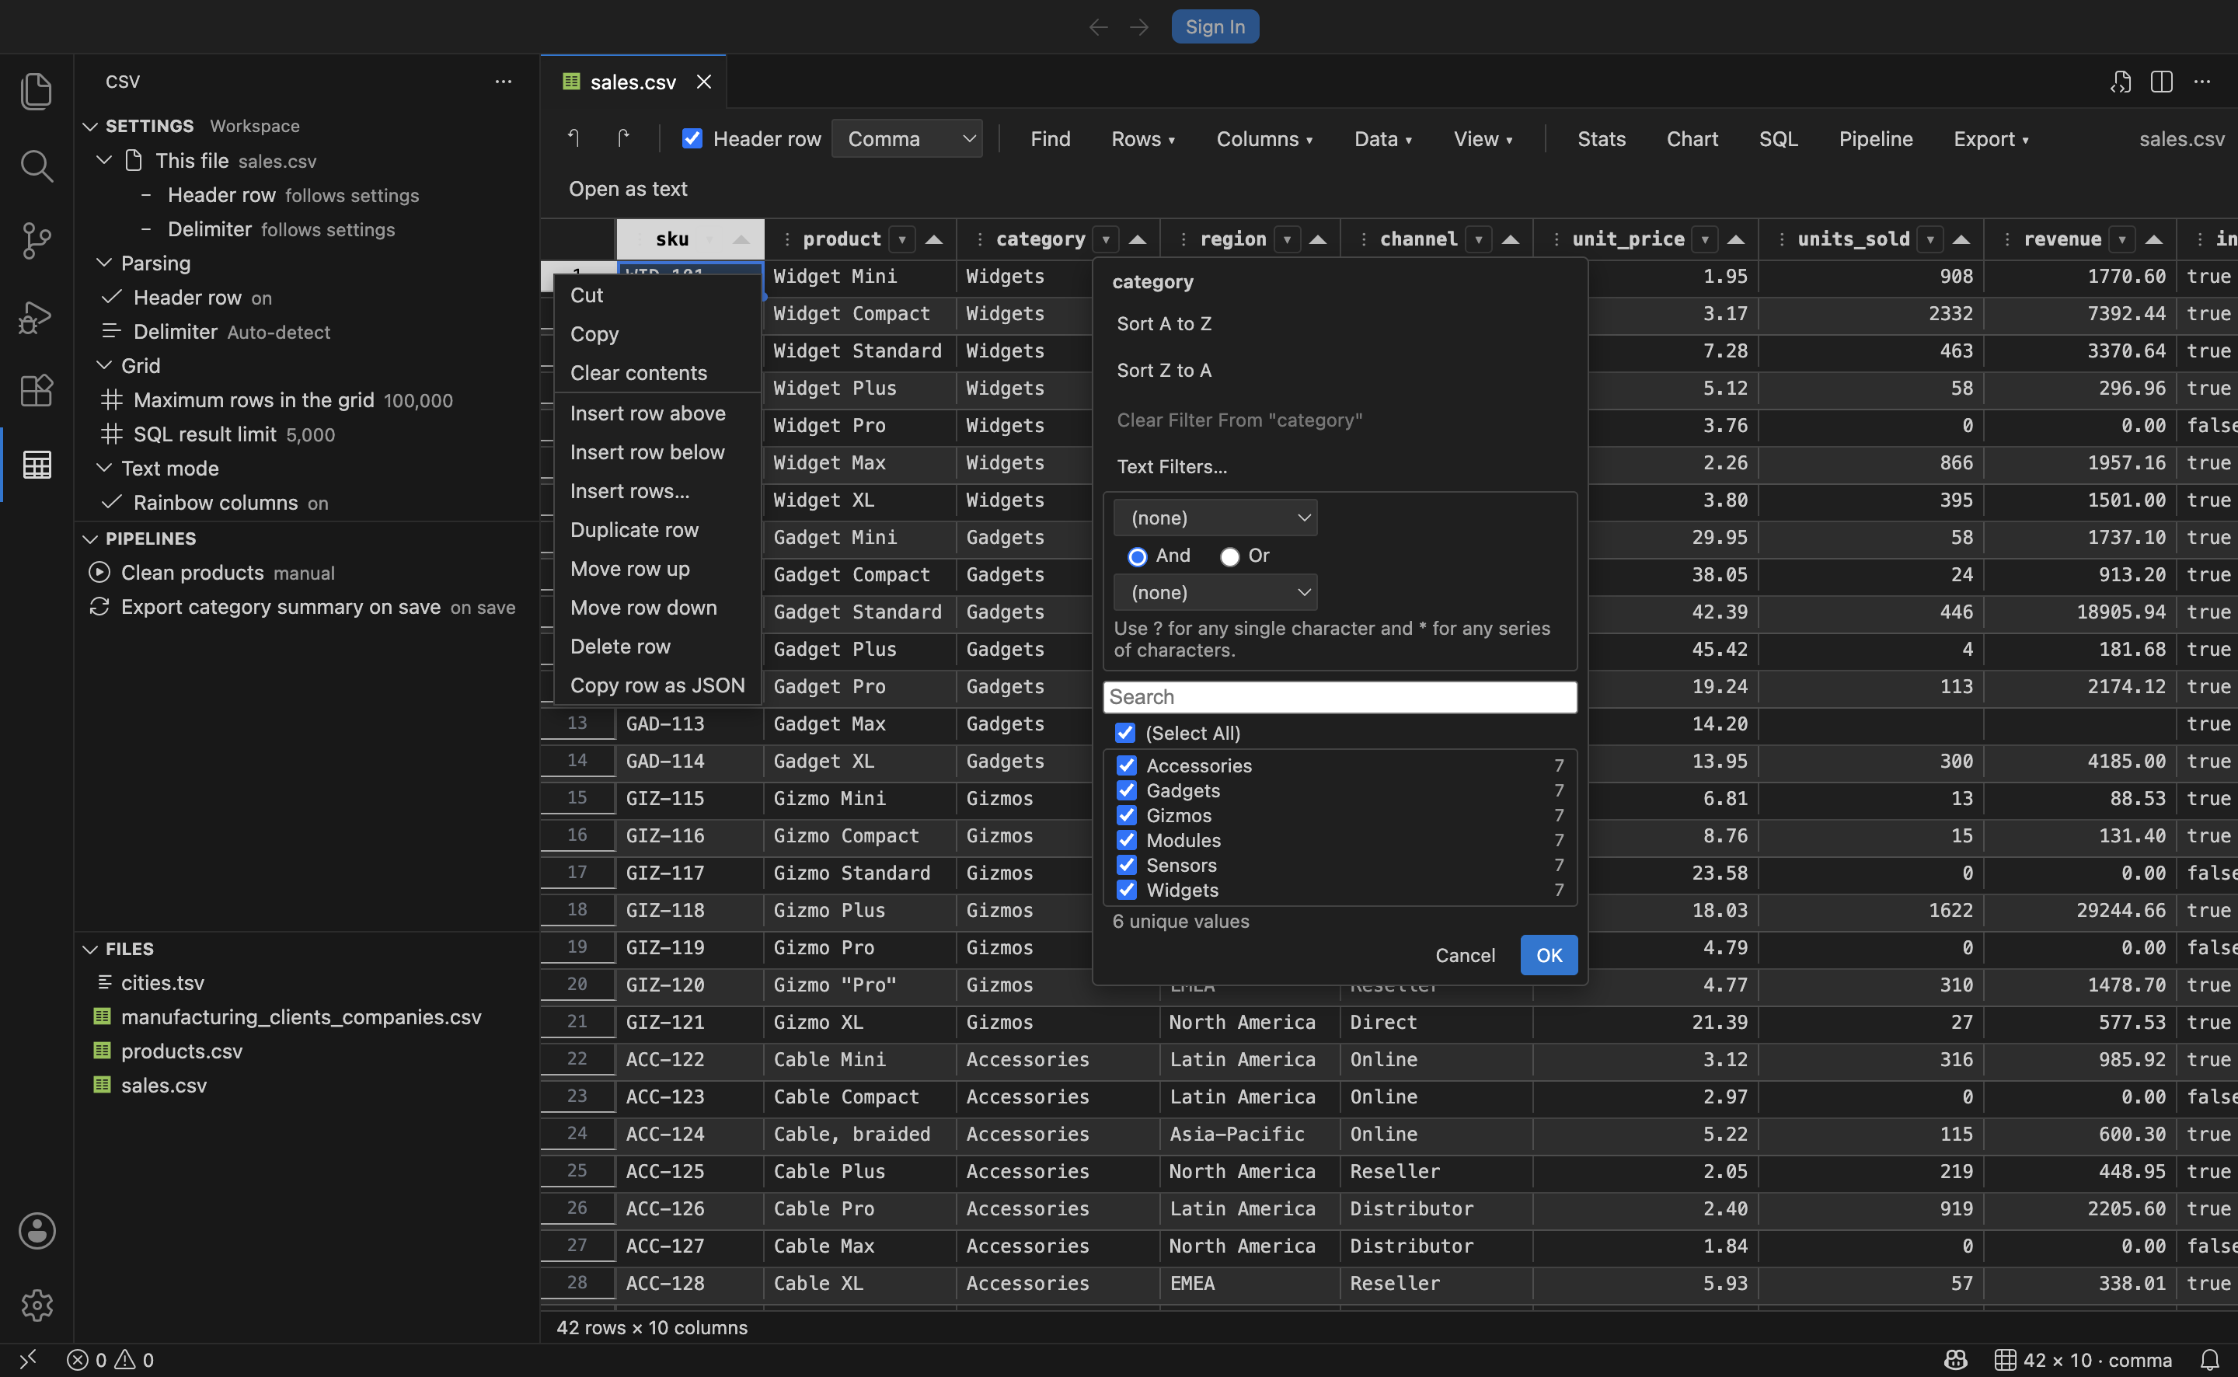This screenshot has width=2238, height=1377.
Task: Open the SQL view
Action: pos(1777,138)
